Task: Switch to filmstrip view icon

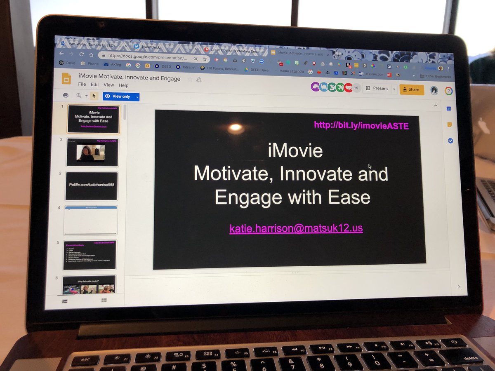Action: pyautogui.click(x=65, y=301)
